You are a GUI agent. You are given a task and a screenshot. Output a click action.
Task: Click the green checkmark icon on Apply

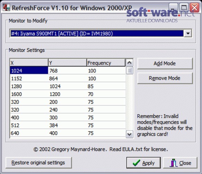tap(136, 163)
